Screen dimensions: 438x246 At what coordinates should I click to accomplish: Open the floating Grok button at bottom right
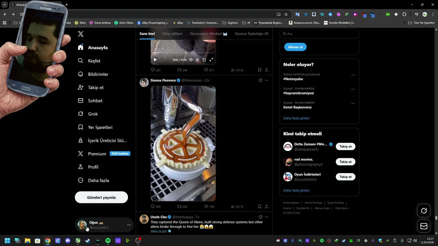(424, 211)
